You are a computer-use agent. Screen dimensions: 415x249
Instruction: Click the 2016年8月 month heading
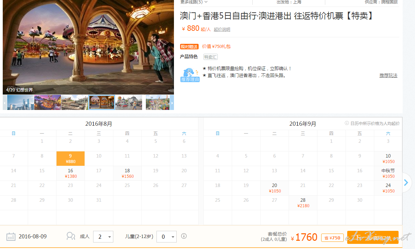pos(99,124)
